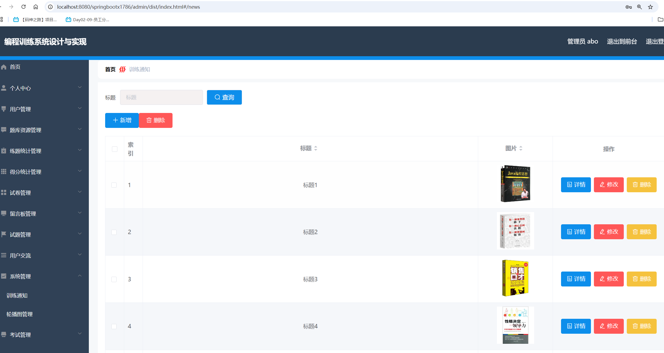
Task: Click the browser home icon
Action: pos(36,7)
